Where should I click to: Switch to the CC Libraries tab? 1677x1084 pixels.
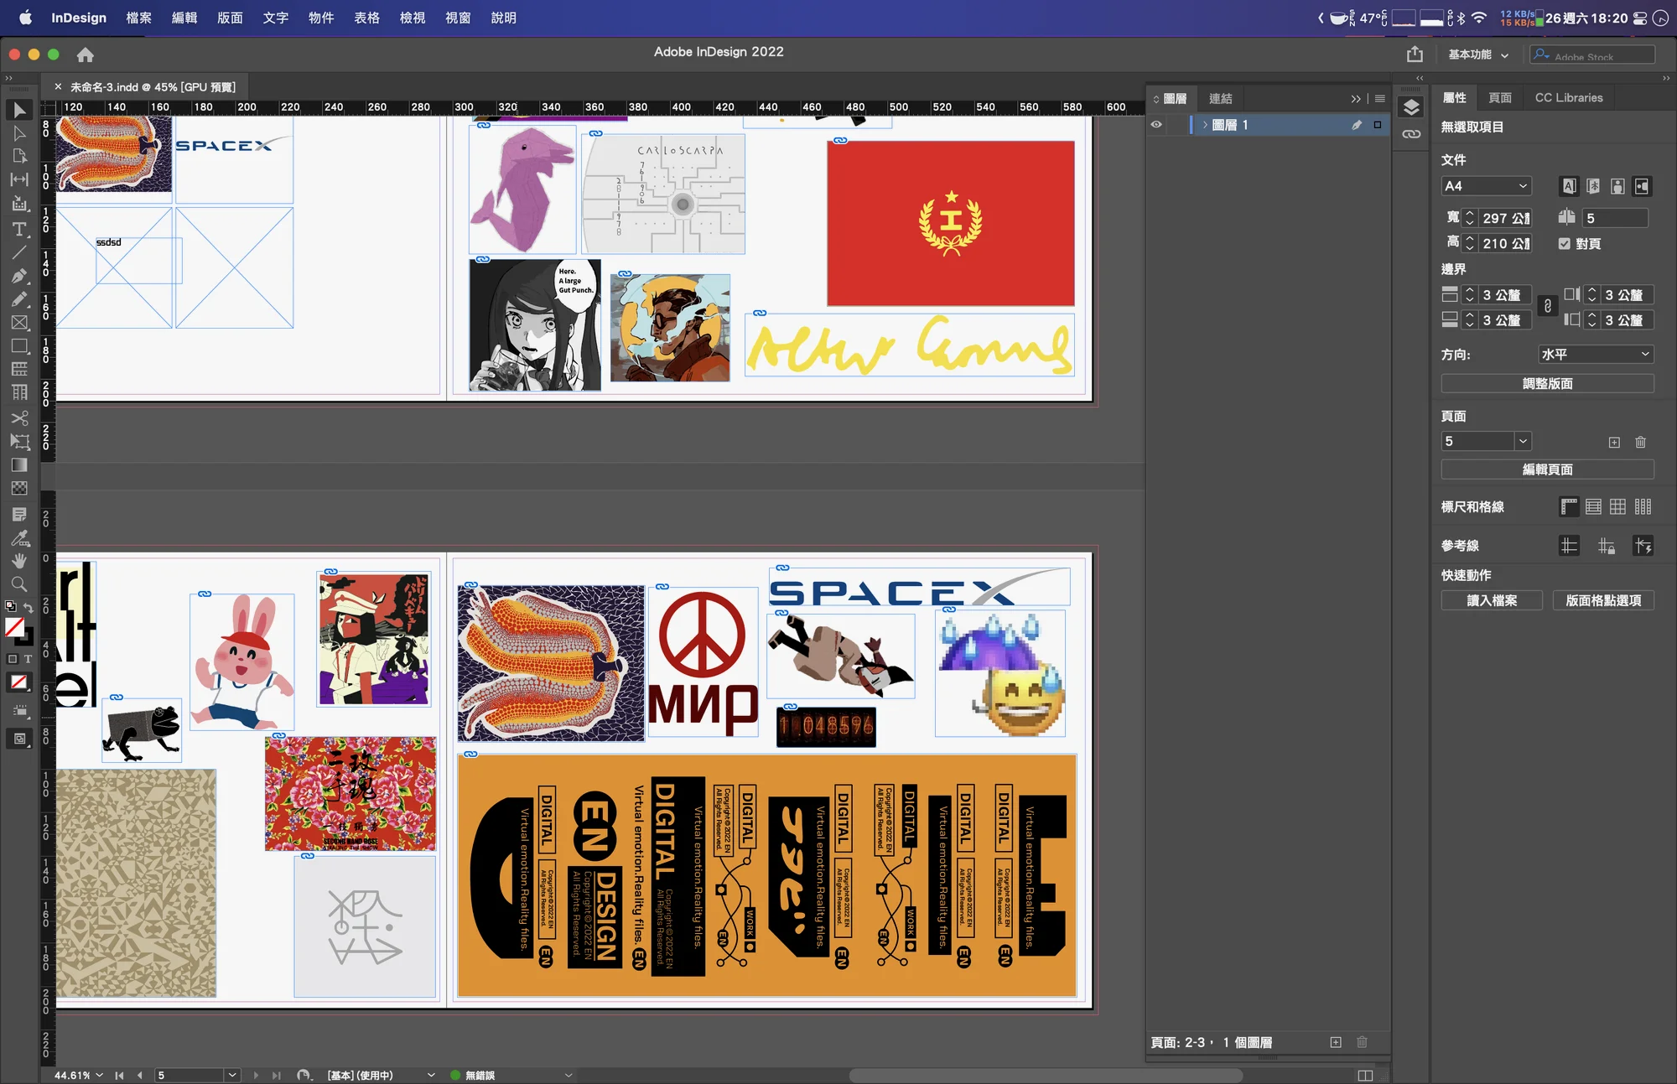(1569, 98)
